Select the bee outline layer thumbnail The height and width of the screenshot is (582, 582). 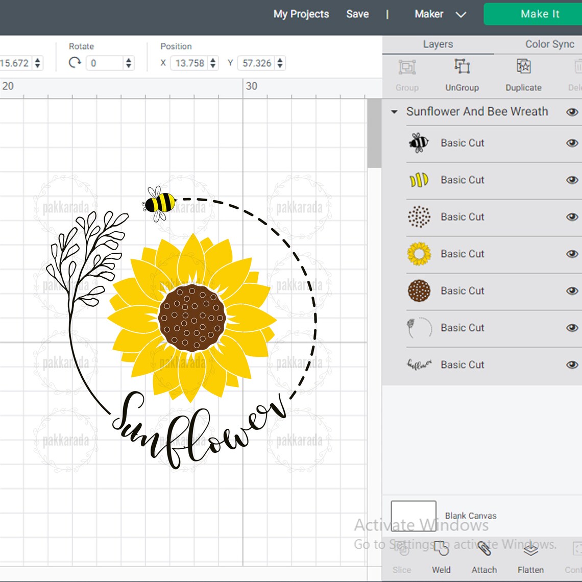[419, 143]
